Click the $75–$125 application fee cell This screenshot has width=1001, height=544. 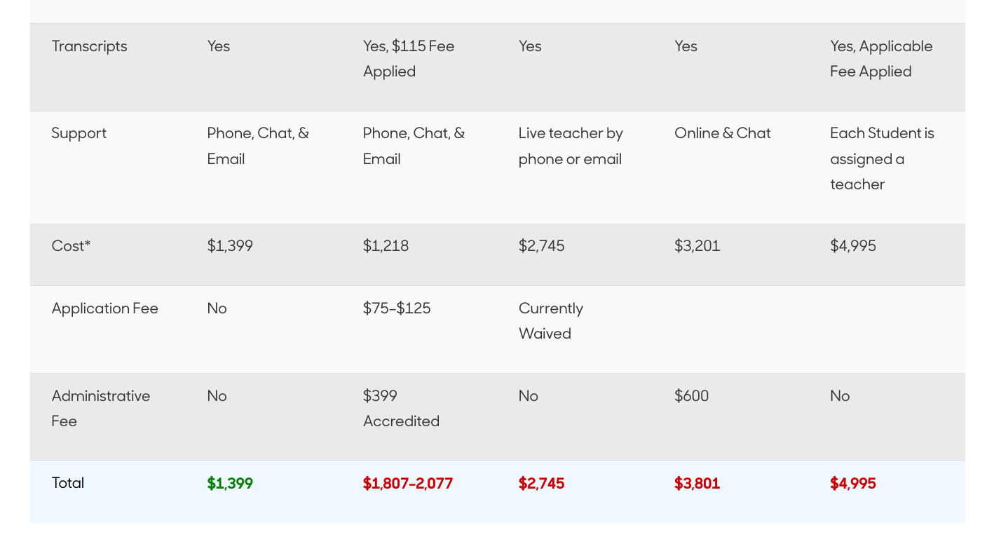[397, 308]
